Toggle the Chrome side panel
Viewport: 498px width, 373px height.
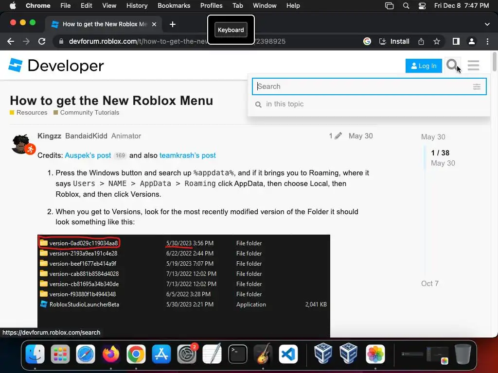tap(456, 41)
